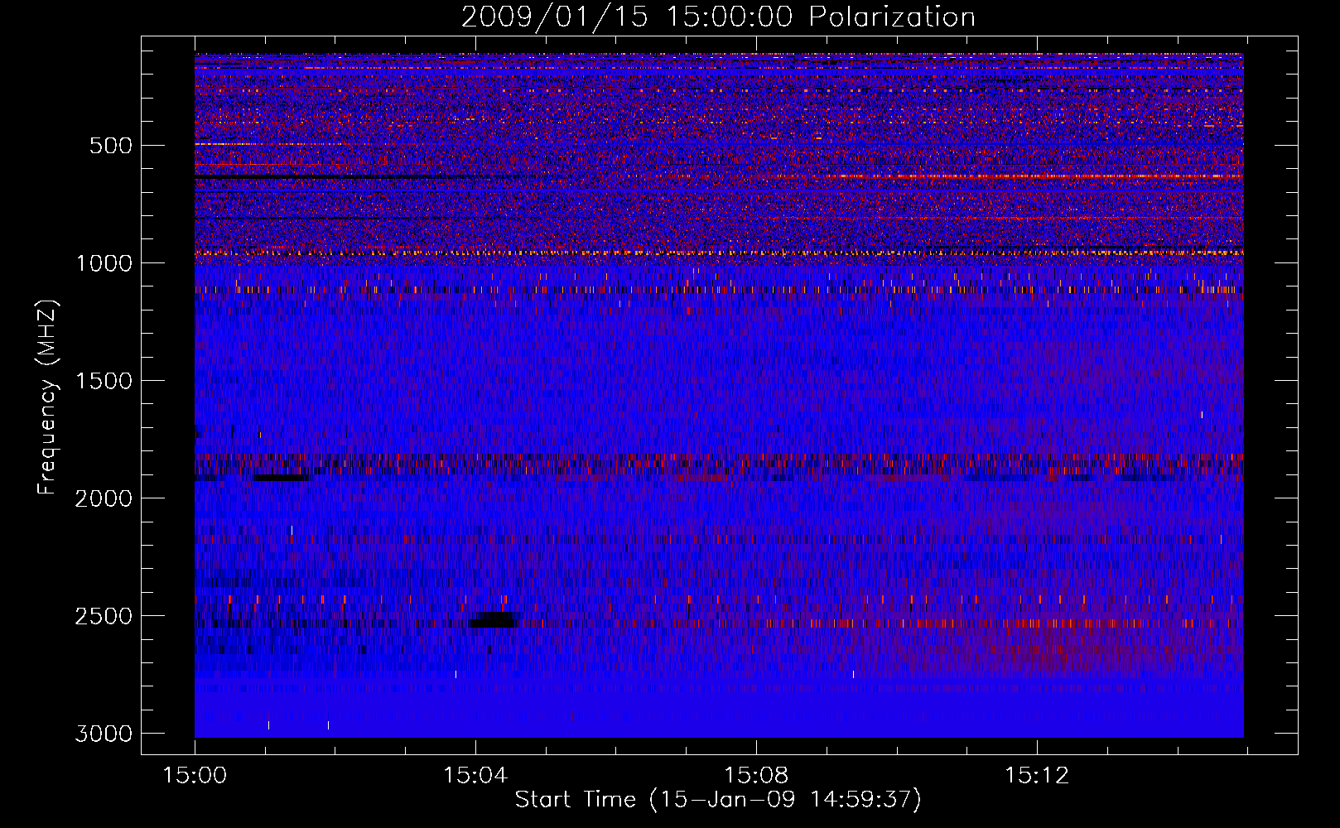Click the black data gap near 2500 MHz
This screenshot has width=1340, height=828.
(494, 620)
